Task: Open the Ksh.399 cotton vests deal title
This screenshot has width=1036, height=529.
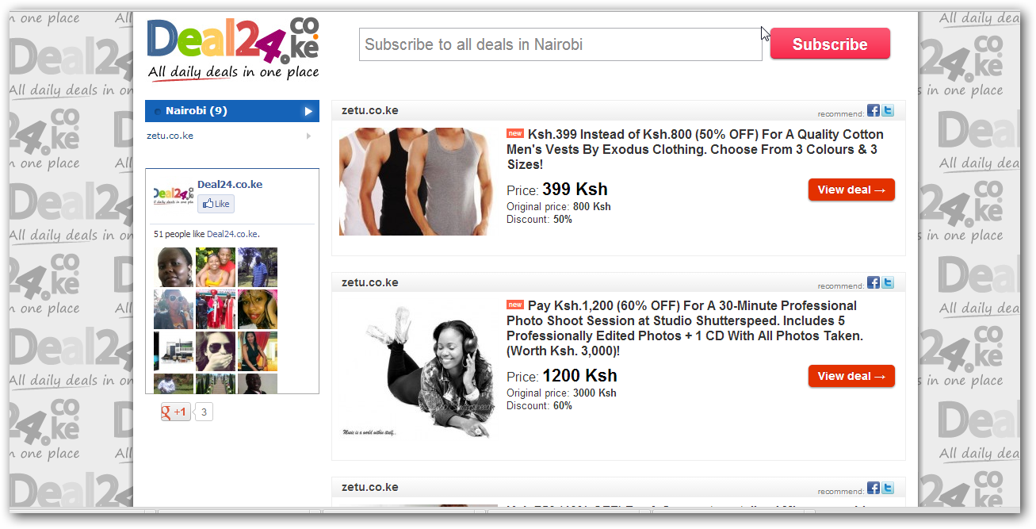Action: (695, 149)
